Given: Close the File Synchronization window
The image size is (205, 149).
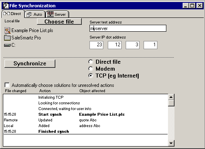Looking at the screenshot, I should [x=200, y=6].
